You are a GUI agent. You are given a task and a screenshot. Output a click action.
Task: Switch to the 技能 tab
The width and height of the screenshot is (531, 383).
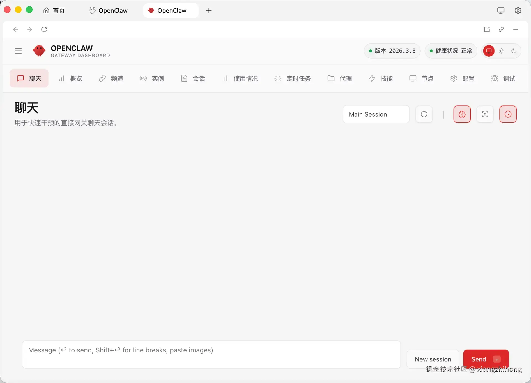click(x=381, y=78)
